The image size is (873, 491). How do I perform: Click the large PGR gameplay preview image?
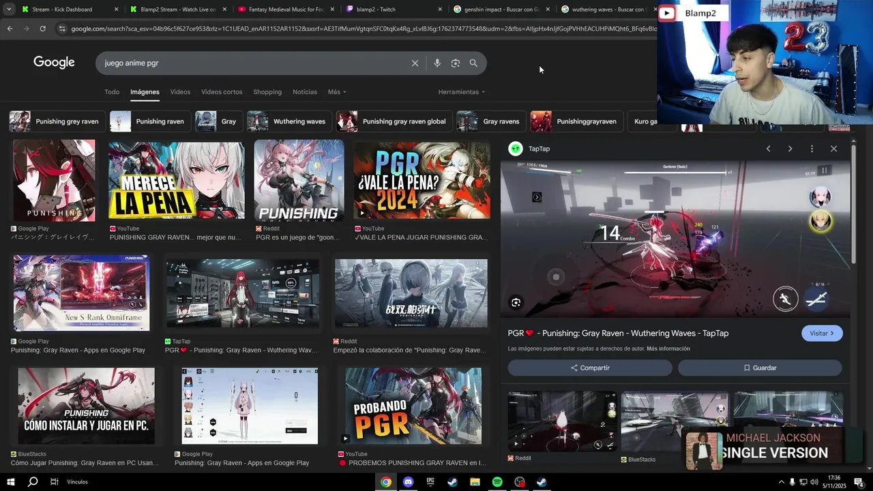point(675,239)
